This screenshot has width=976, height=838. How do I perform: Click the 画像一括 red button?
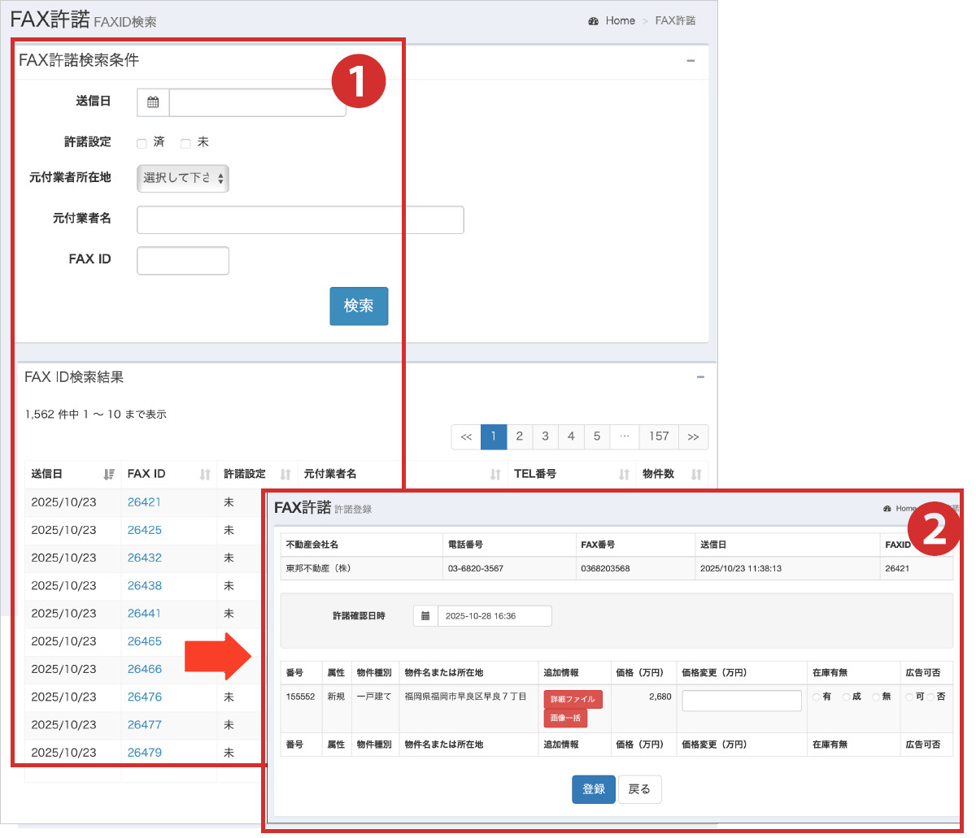tap(565, 719)
